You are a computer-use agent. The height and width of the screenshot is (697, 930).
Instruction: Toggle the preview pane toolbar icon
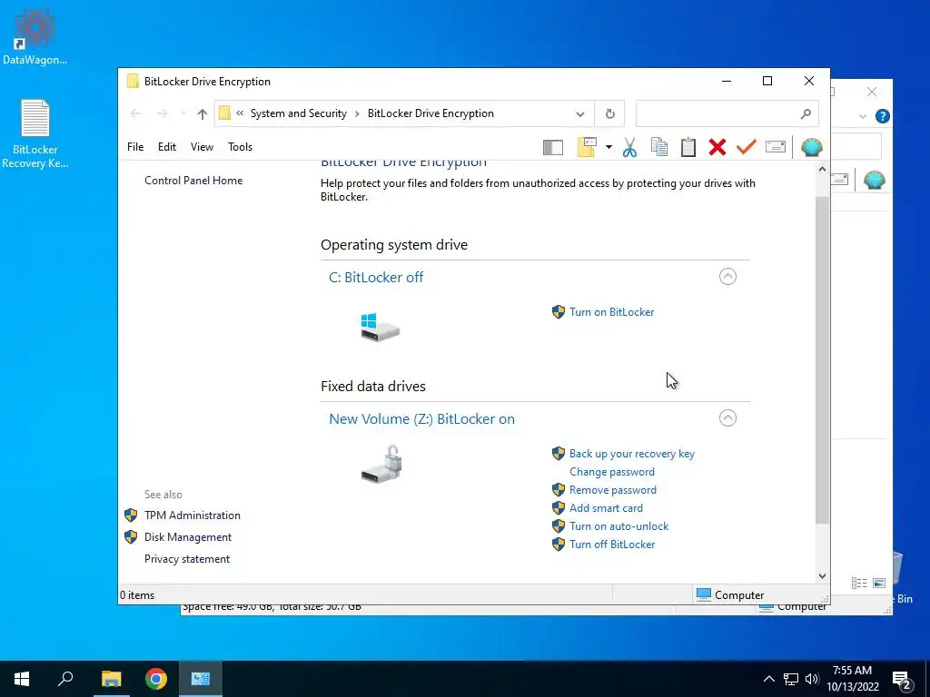tap(553, 148)
